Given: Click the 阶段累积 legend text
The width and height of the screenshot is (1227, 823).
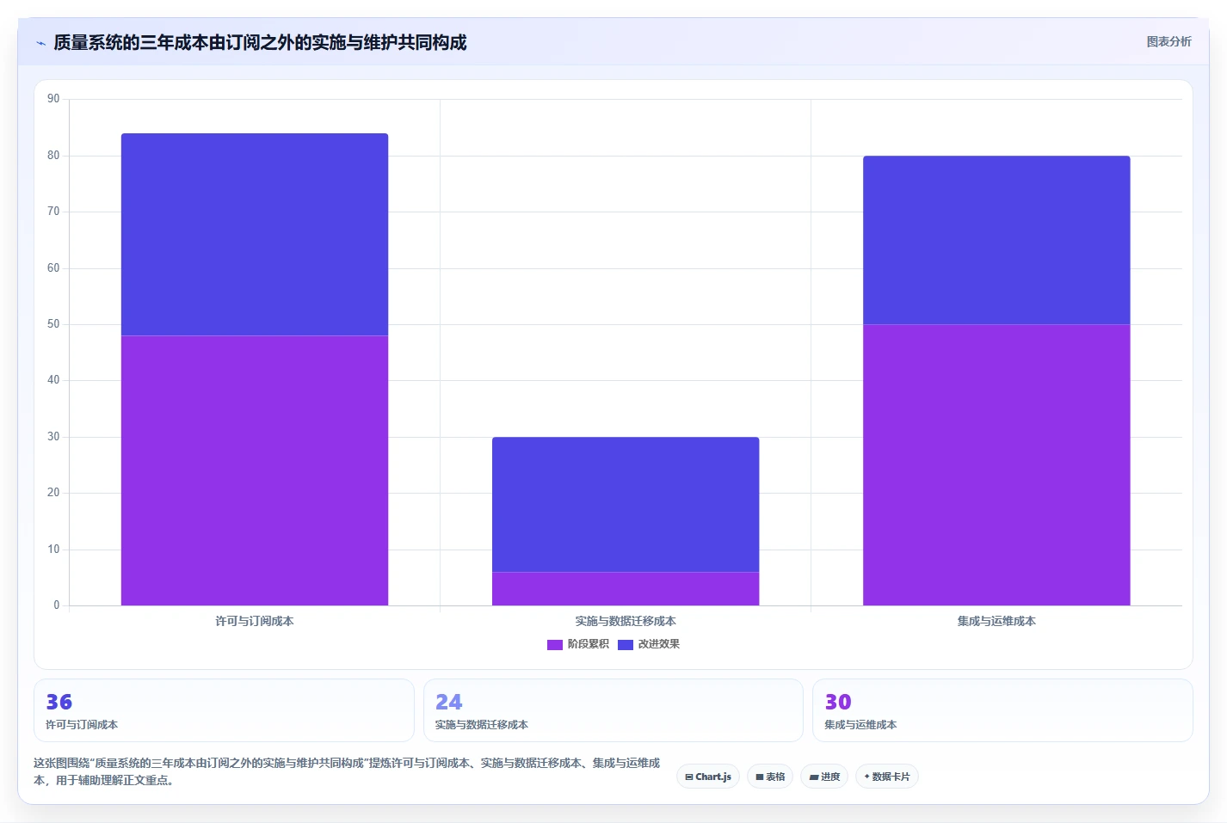Looking at the screenshot, I should (589, 644).
